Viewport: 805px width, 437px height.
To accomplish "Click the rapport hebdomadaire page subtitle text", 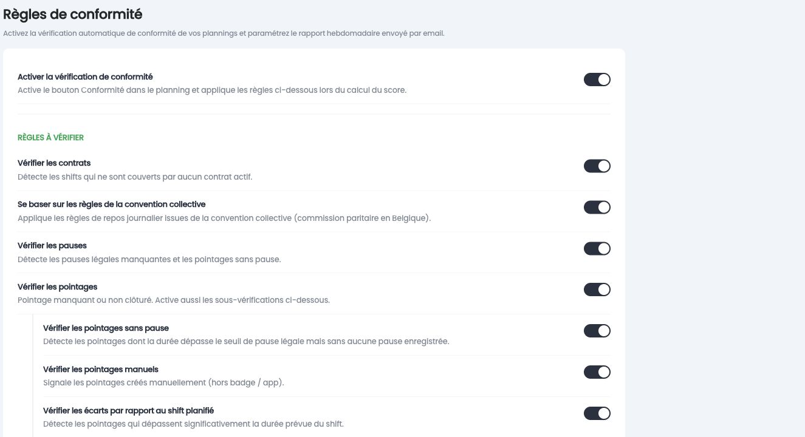I will (224, 33).
